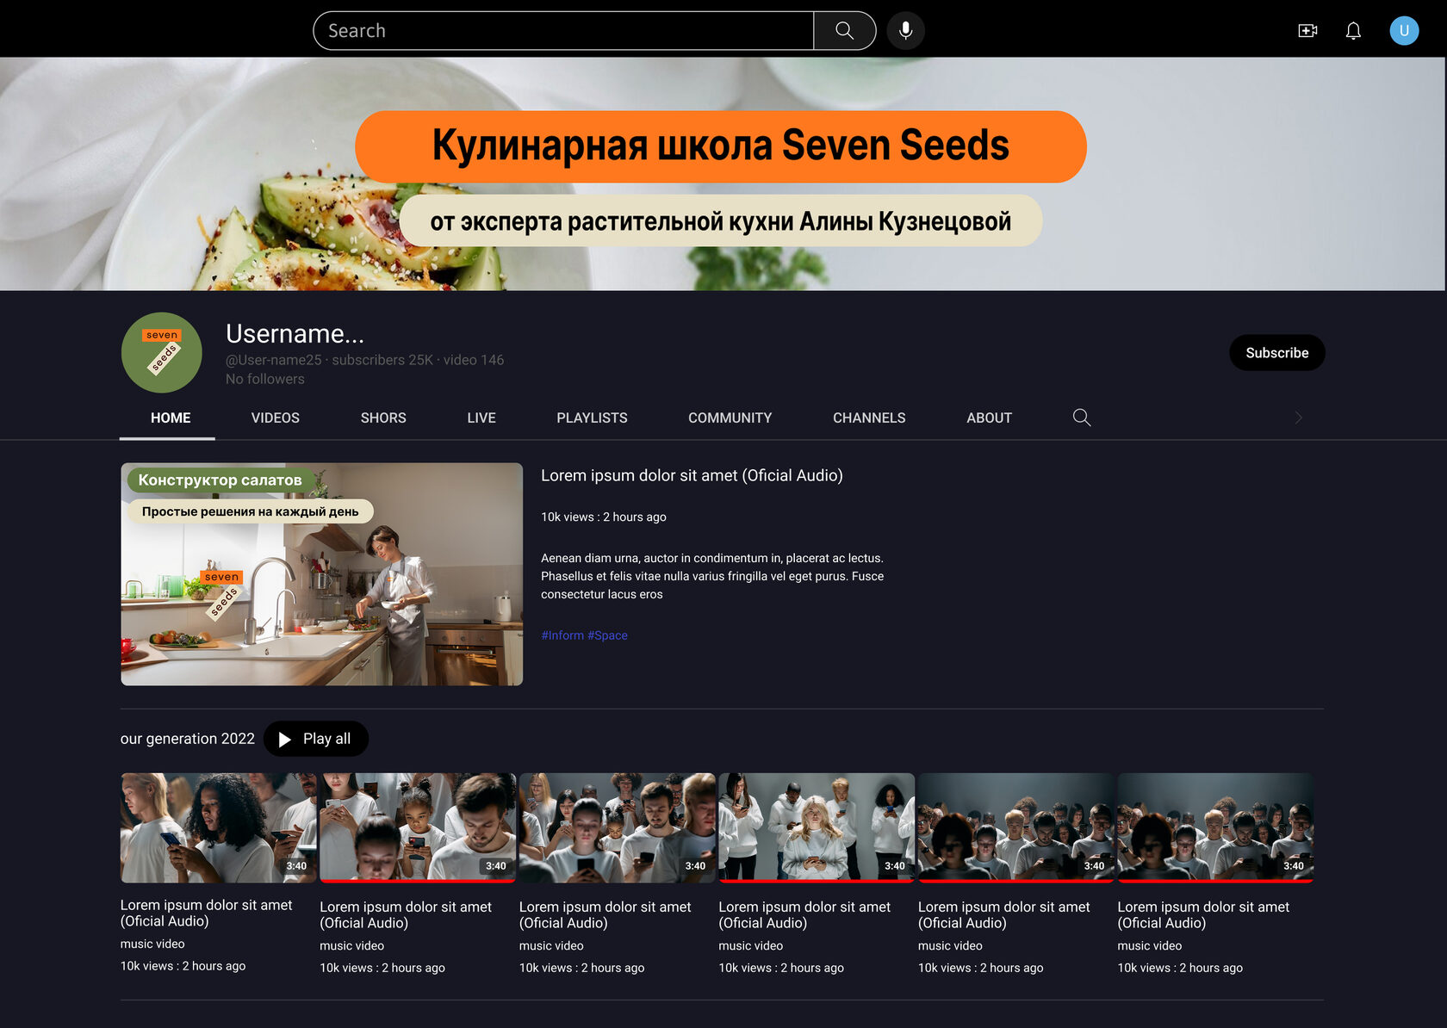The height and width of the screenshot is (1028, 1447).
Task: Open the PLAYLISTS tab
Action: tap(592, 418)
